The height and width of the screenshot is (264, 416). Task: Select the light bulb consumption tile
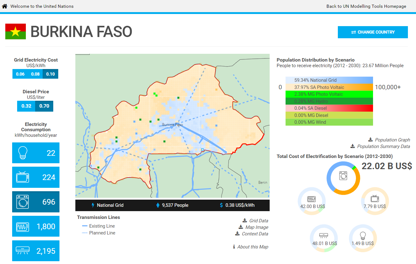pyautogui.click(x=35, y=153)
